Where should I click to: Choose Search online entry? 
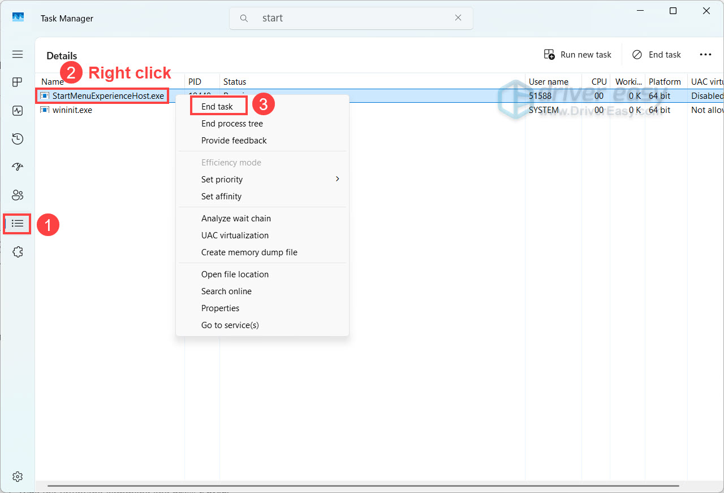pyautogui.click(x=226, y=291)
